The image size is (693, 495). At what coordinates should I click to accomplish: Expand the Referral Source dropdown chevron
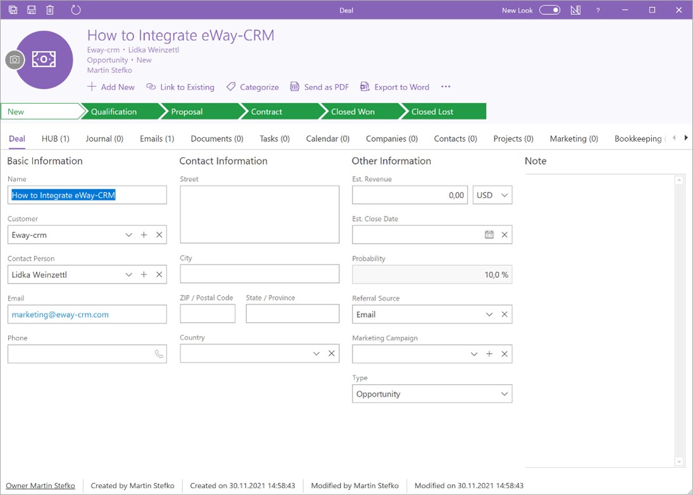[x=489, y=314]
